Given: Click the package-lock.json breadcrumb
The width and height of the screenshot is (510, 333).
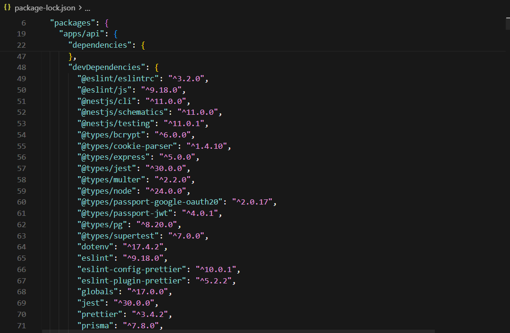Looking at the screenshot, I should (x=45, y=8).
